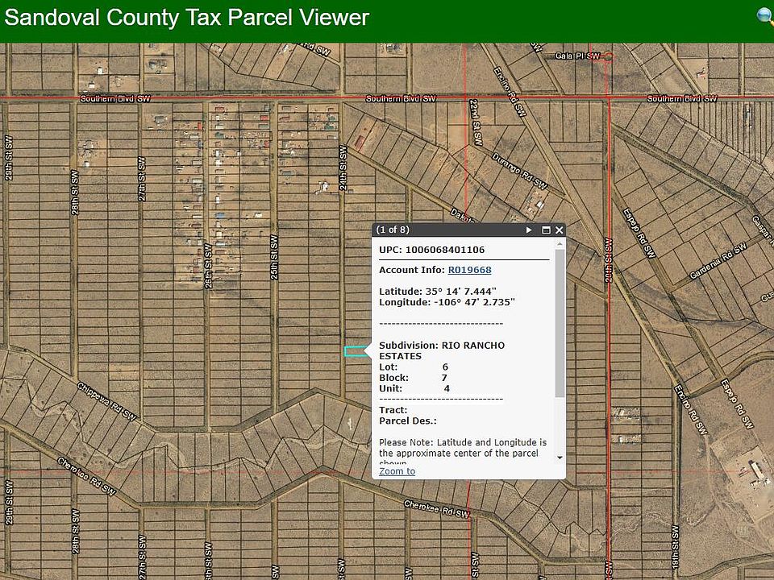Click the UPC number in popup
This screenshot has height=580, width=774.
point(445,250)
